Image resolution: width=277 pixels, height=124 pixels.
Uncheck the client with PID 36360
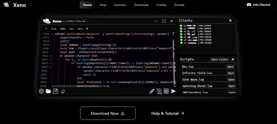(185, 43)
